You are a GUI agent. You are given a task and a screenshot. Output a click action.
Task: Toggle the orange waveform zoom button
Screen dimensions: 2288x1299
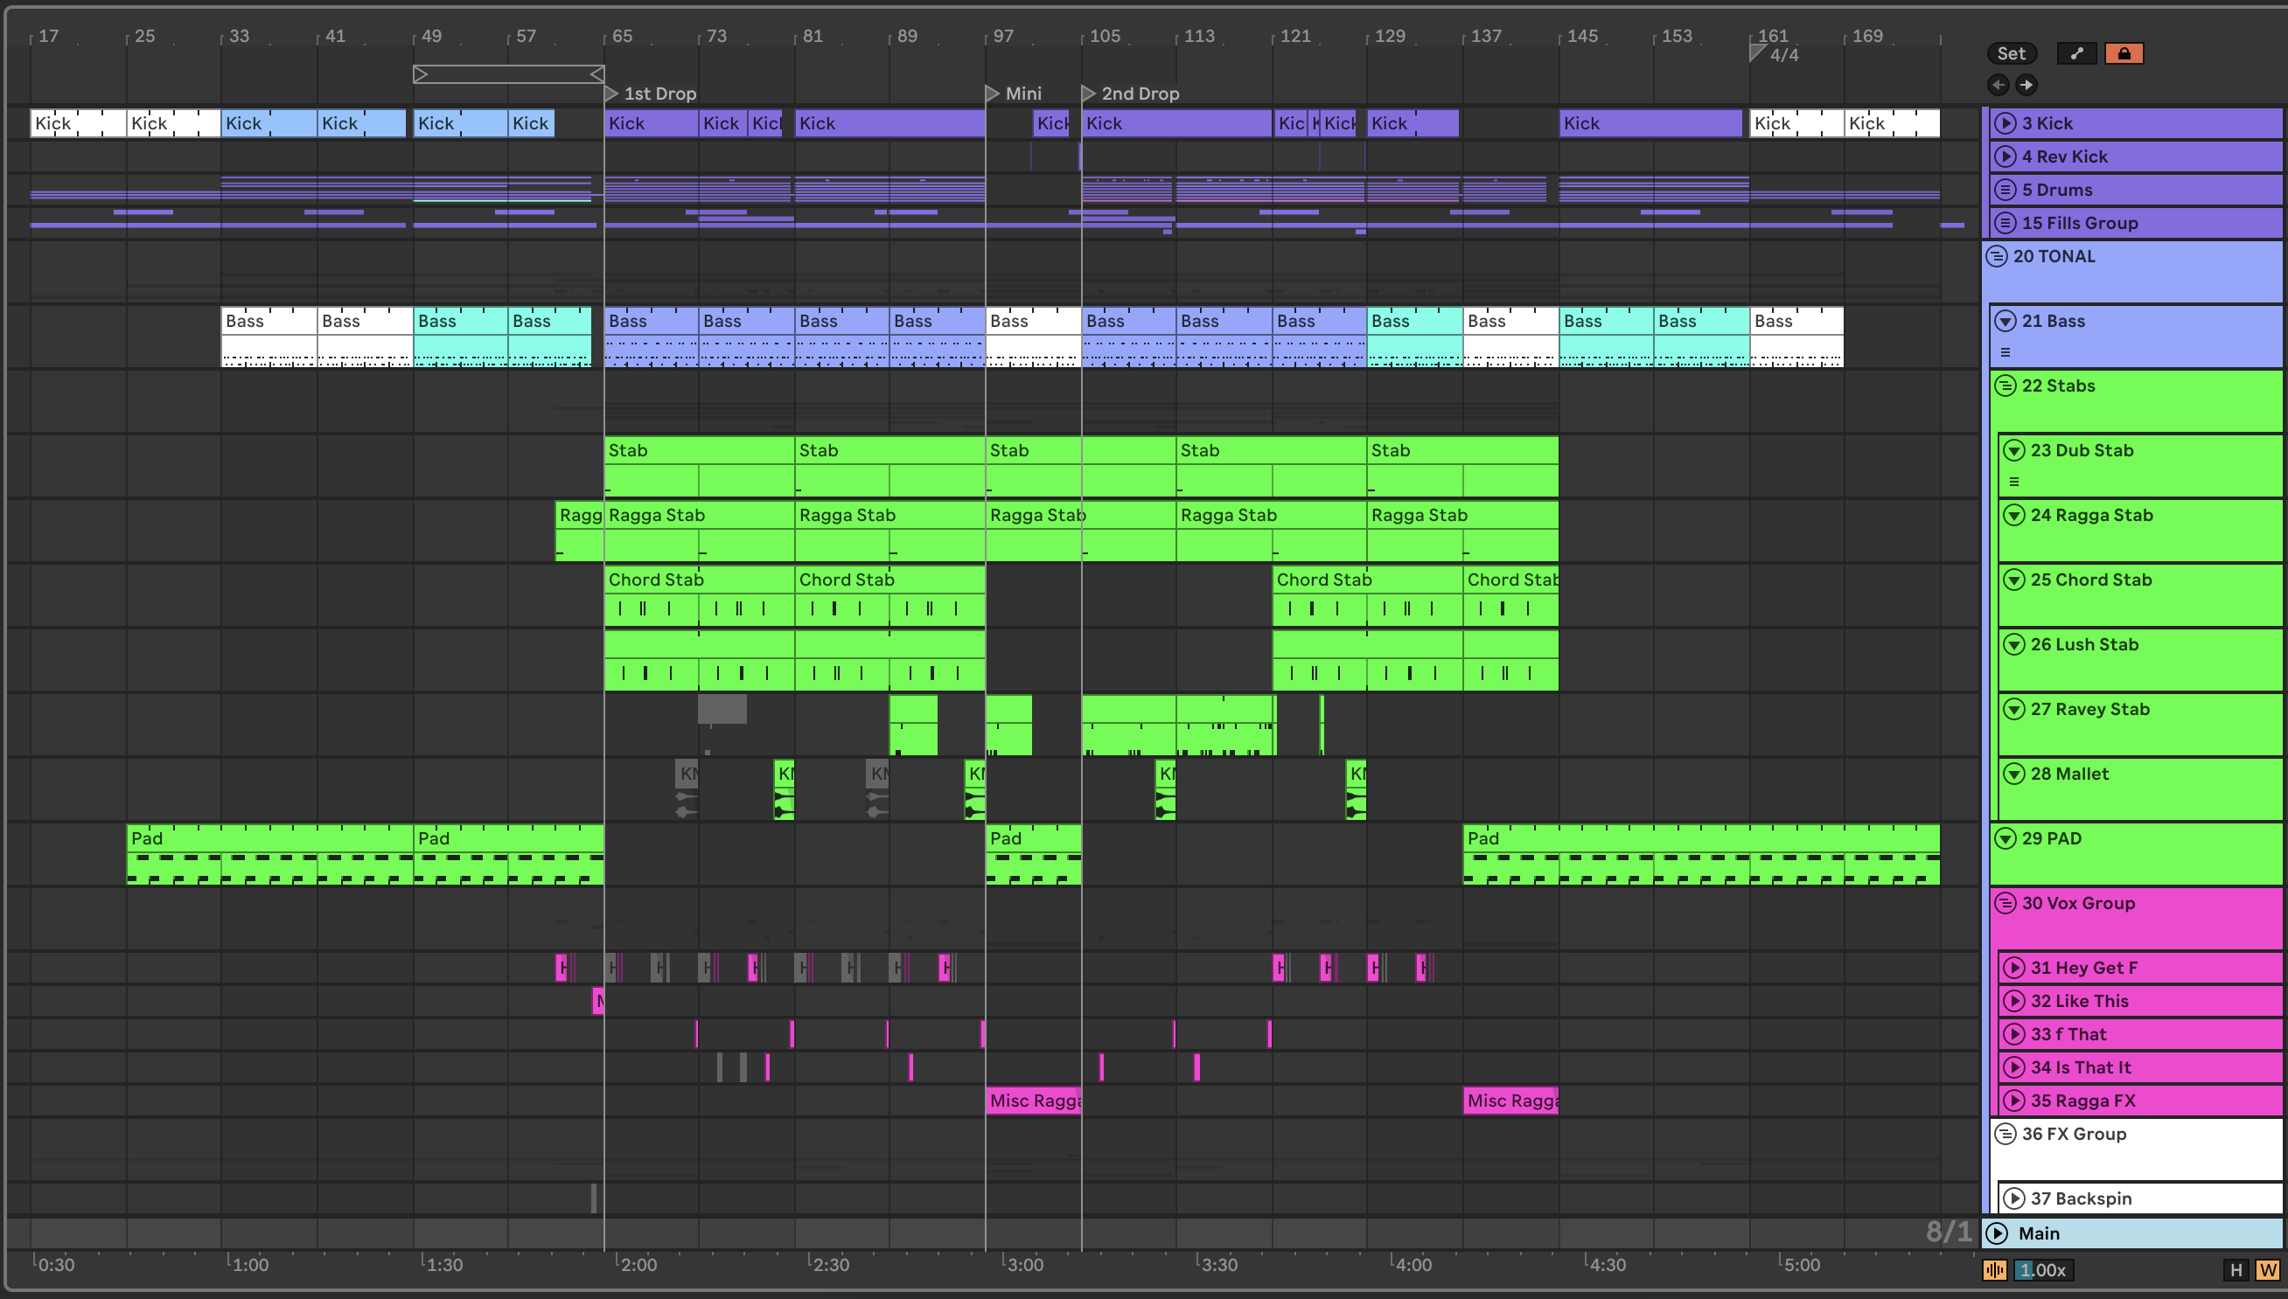[1994, 1269]
